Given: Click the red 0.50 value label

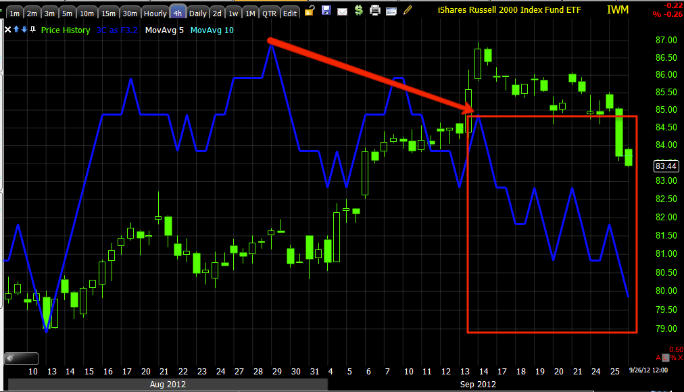Looking at the screenshot, I should coord(676,349).
